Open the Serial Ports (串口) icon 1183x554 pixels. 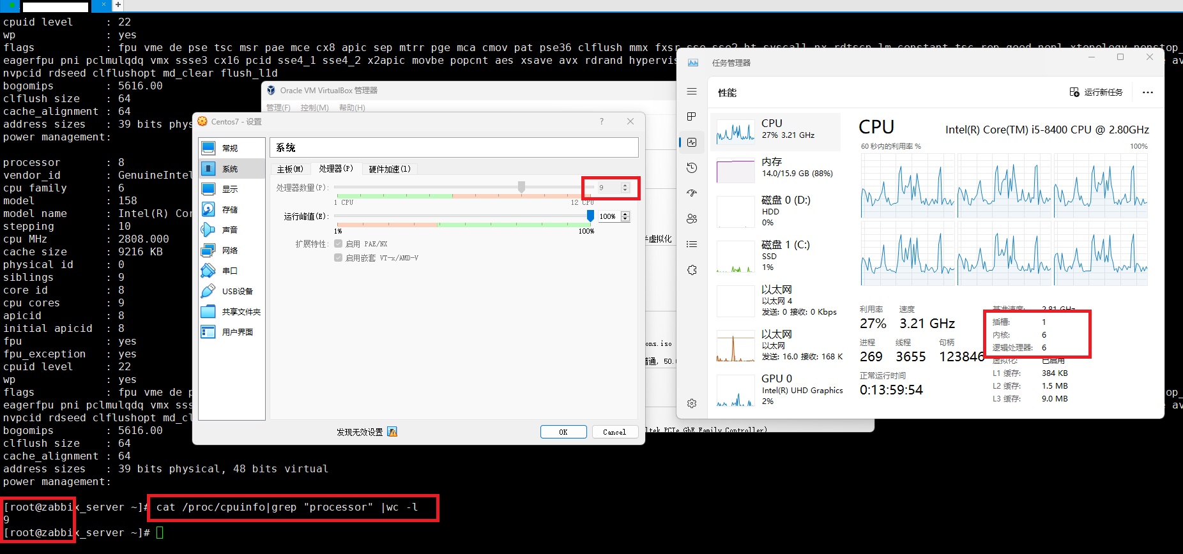[208, 271]
